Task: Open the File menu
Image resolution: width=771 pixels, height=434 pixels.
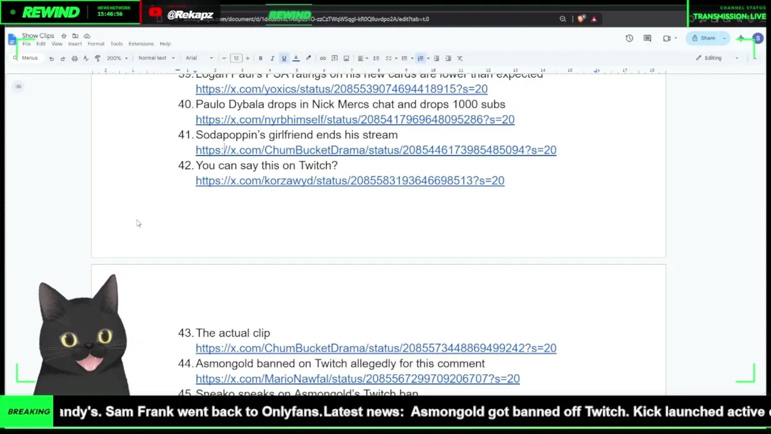Action: (27, 44)
